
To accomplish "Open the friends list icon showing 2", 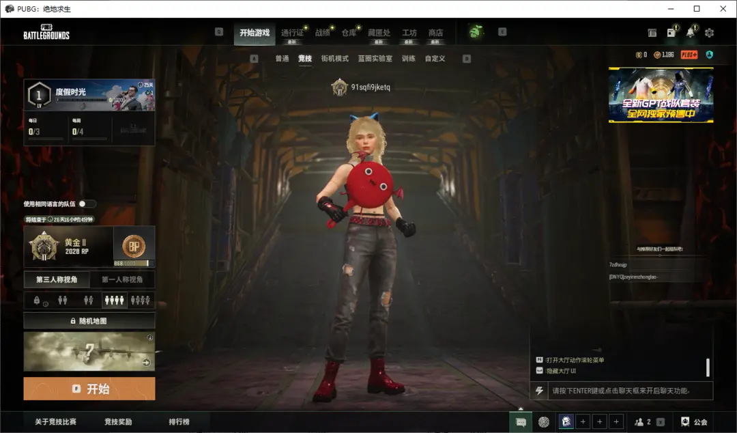I will click(x=643, y=421).
